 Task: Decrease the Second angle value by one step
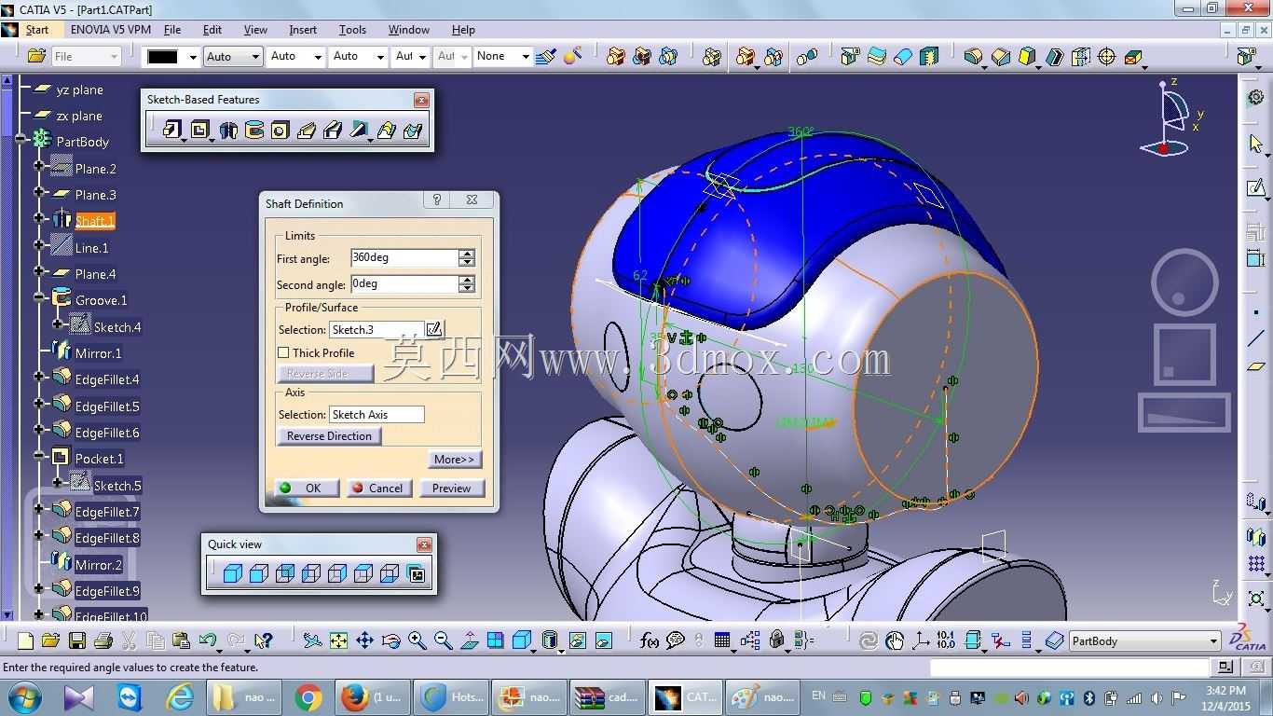(467, 288)
